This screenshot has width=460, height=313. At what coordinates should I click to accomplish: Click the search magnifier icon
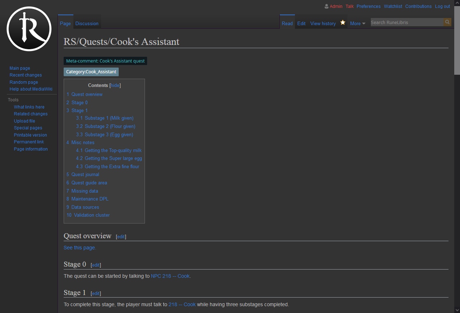tap(447, 22)
